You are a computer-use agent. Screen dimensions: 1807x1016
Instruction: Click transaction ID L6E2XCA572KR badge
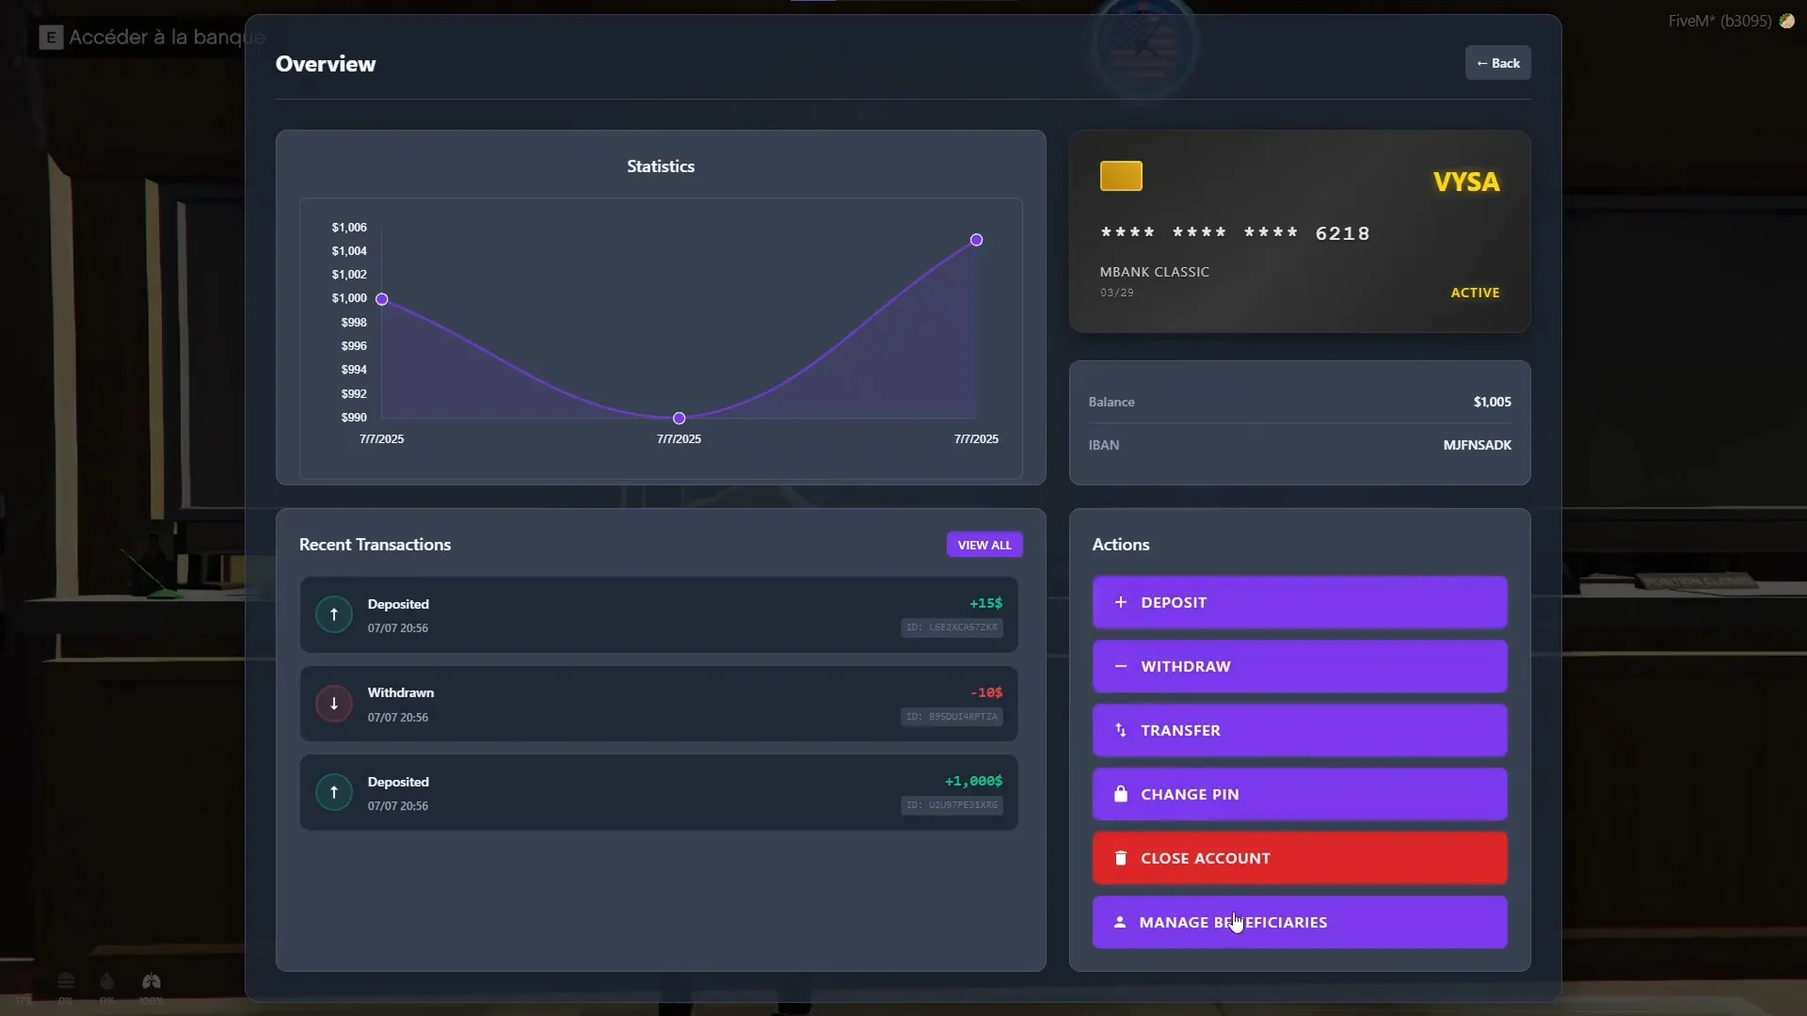pyautogui.click(x=951, y=627)
